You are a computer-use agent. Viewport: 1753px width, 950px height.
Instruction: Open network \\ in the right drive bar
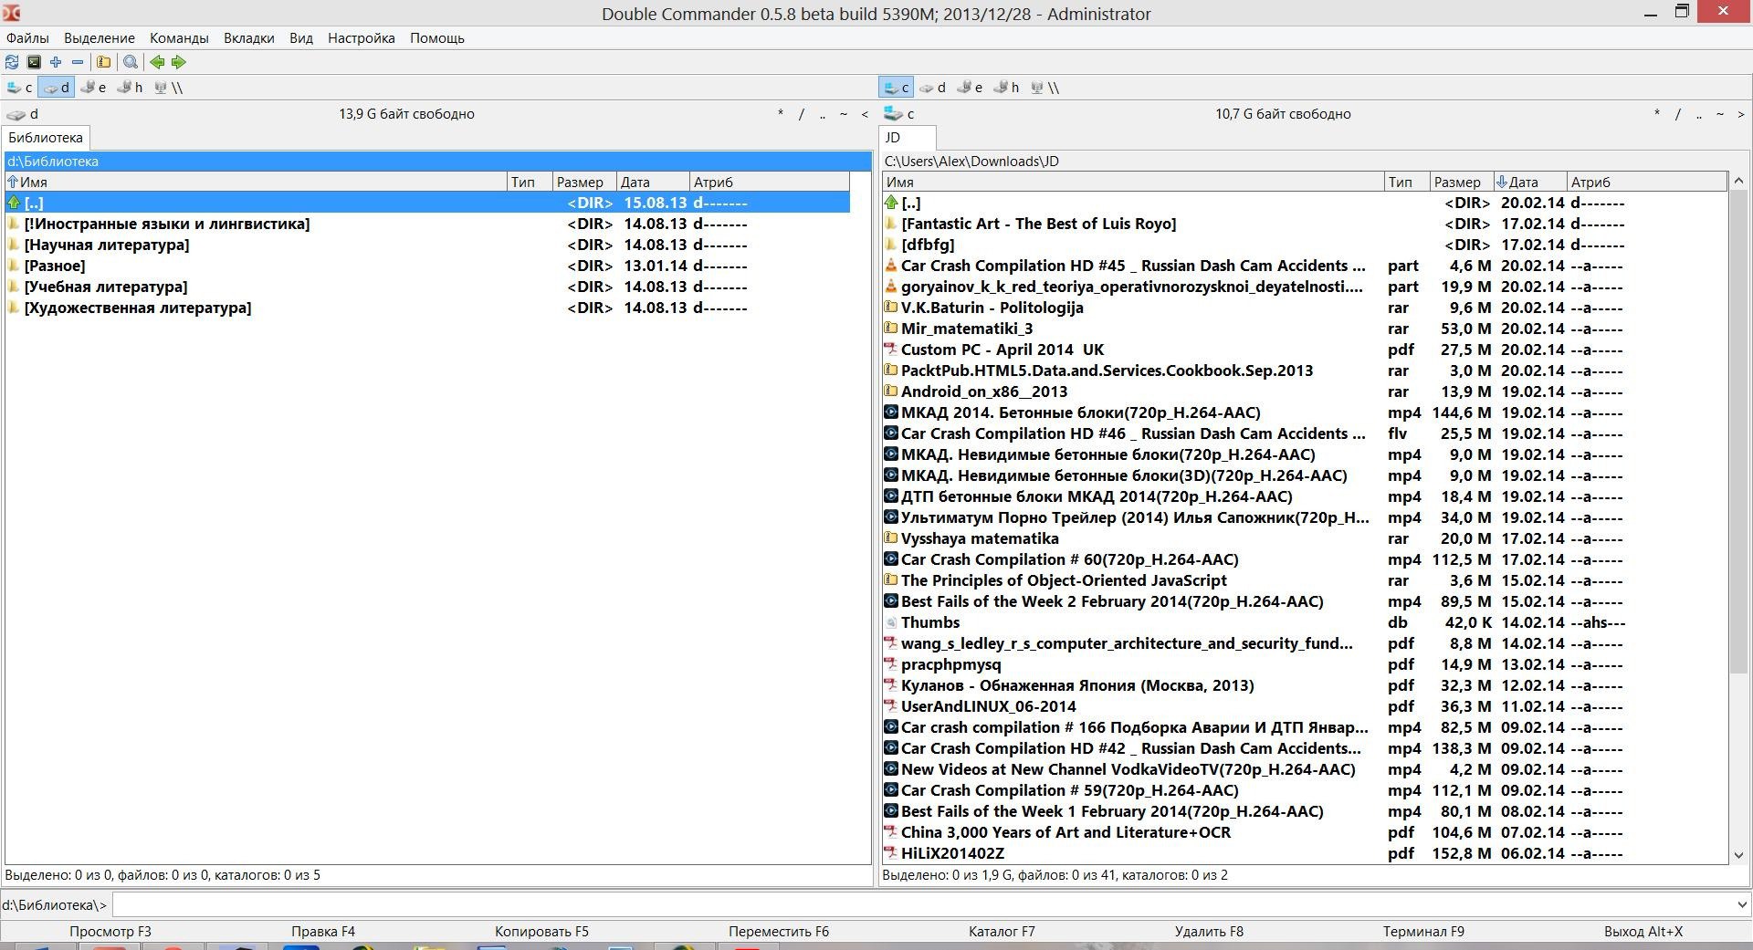(1045, 88)
